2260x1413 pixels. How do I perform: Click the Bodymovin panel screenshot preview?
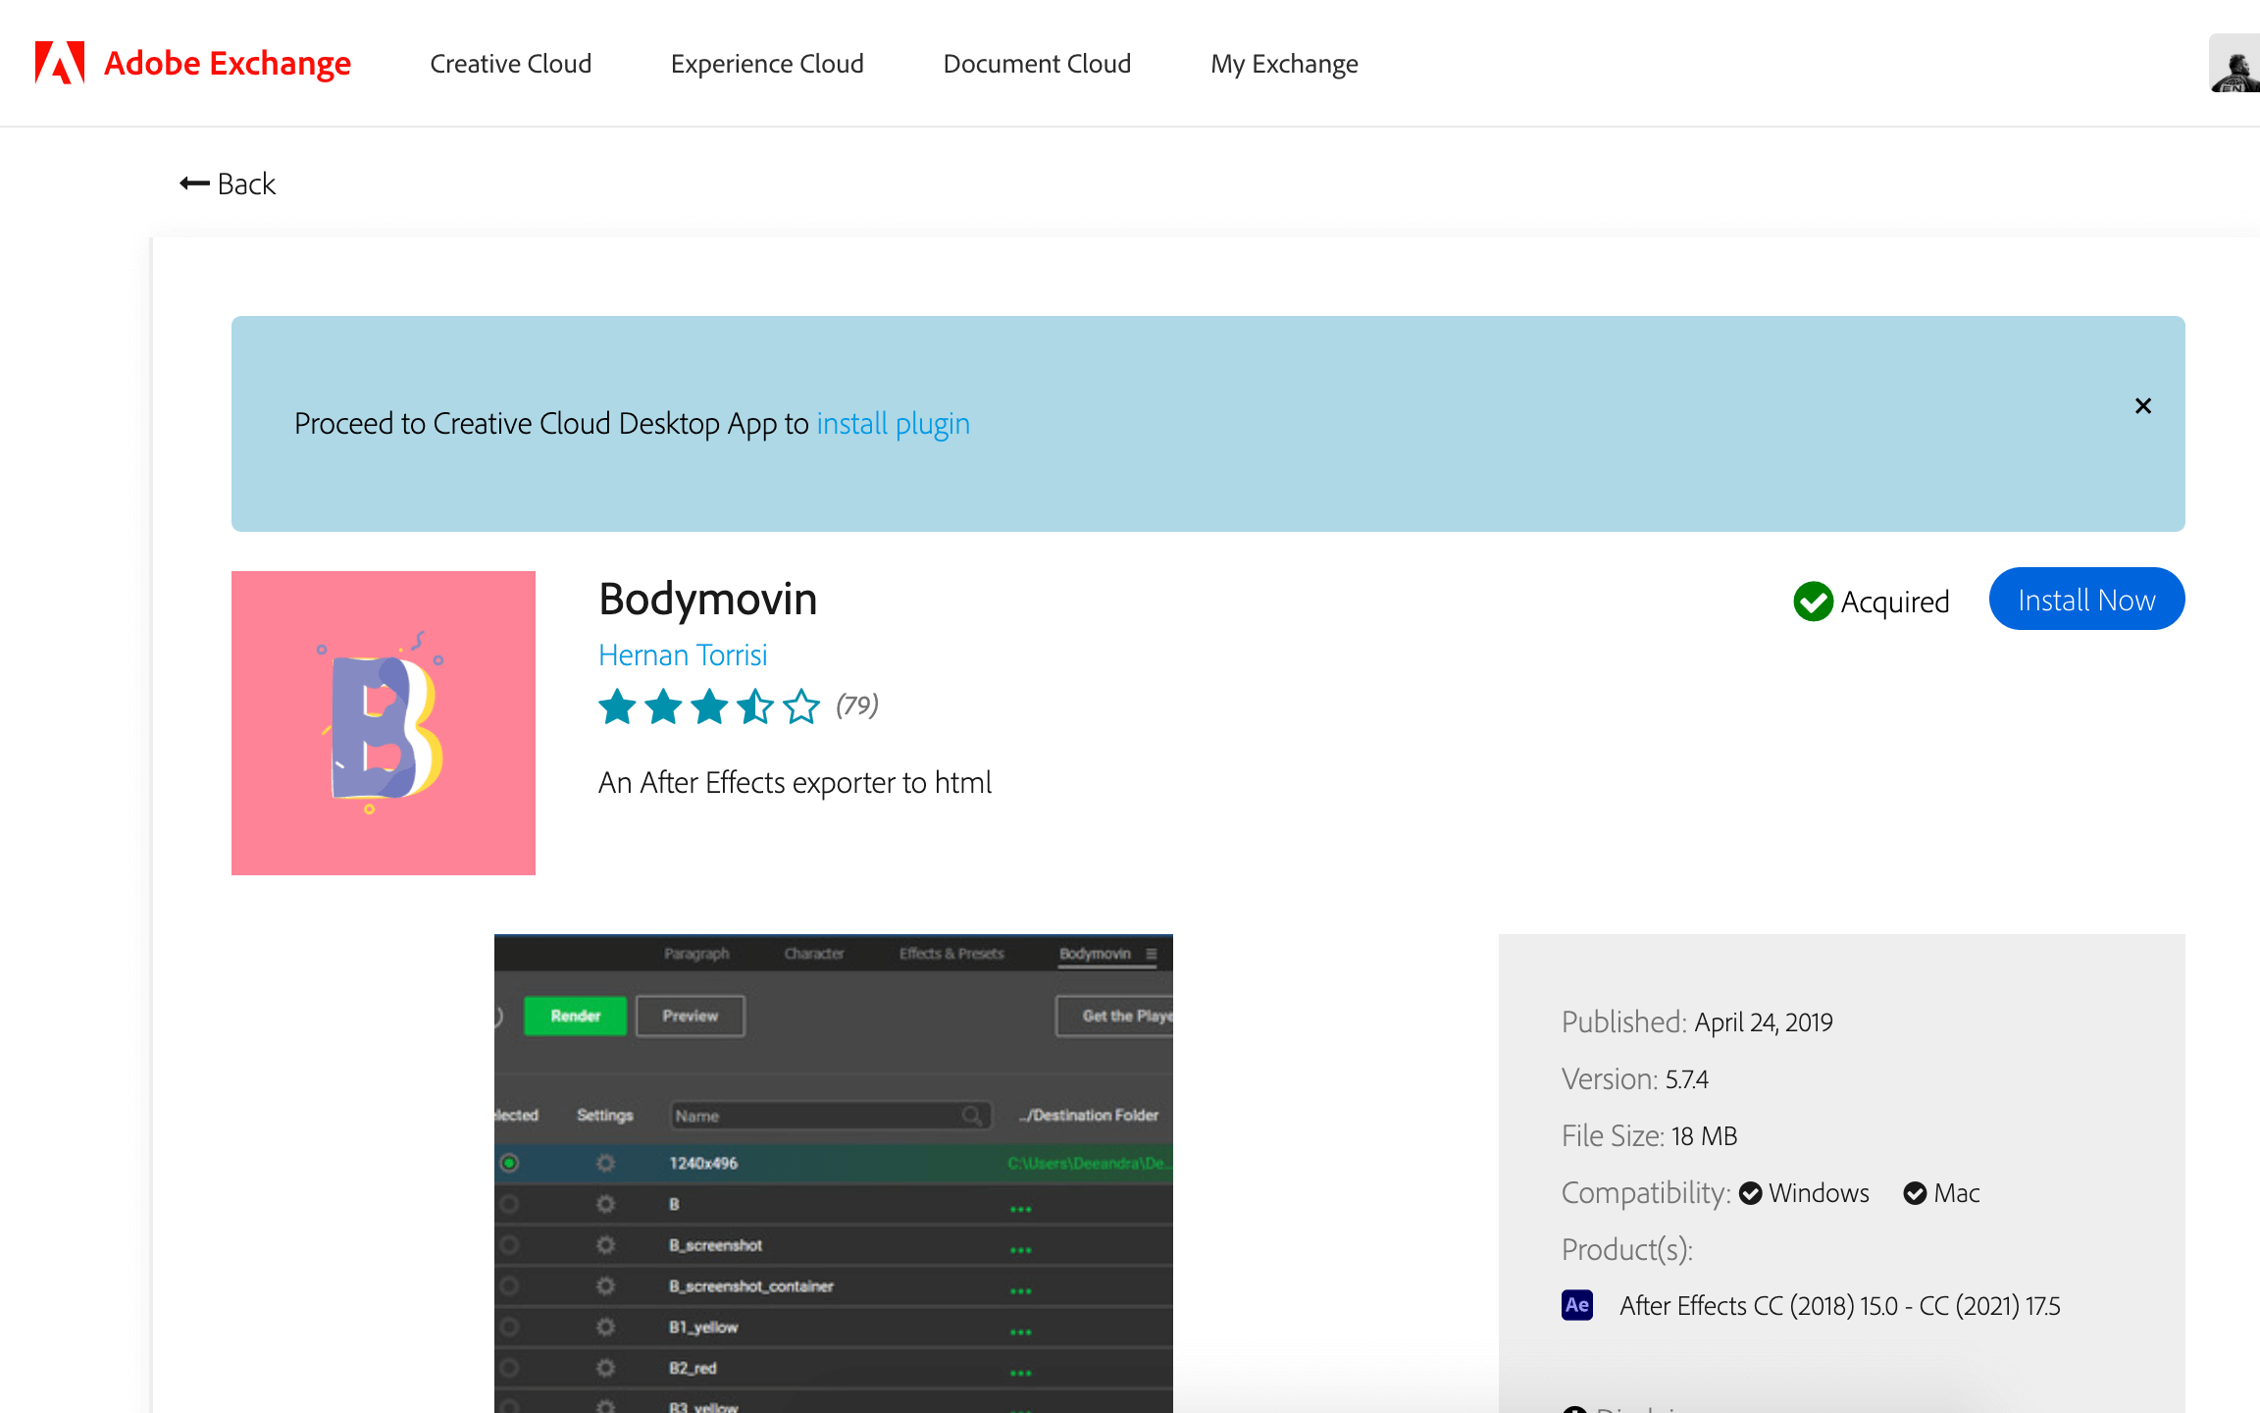[833, 1173]
